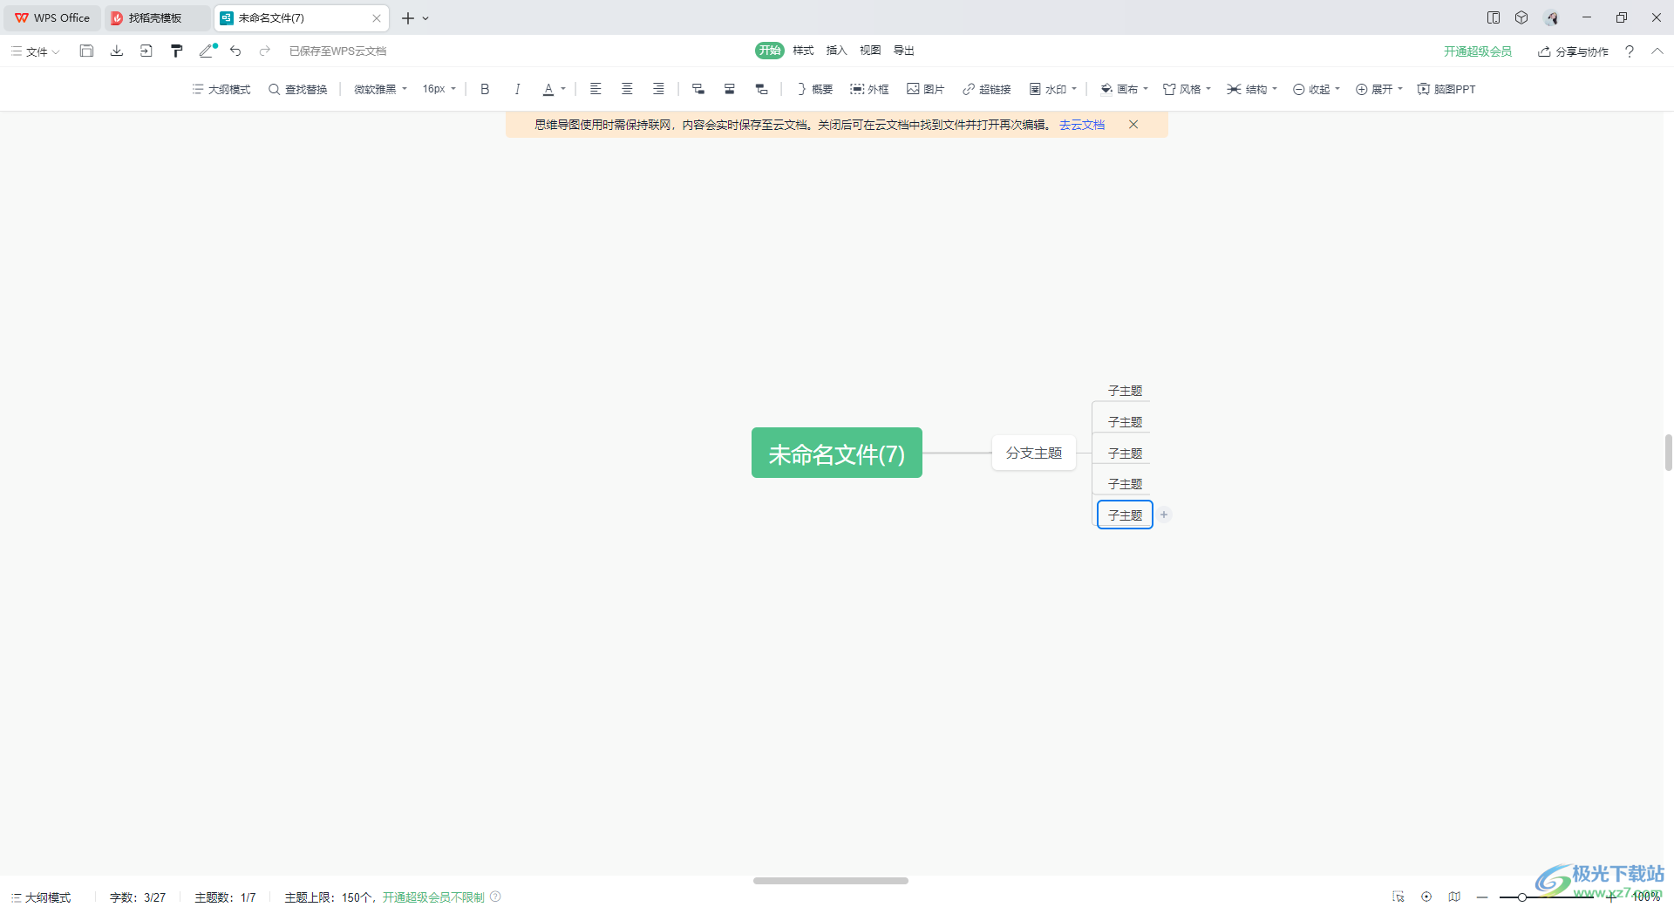The image size is (1674, 907).
Task: Select the central topic 未命名文件(7)
Action: 837,453
